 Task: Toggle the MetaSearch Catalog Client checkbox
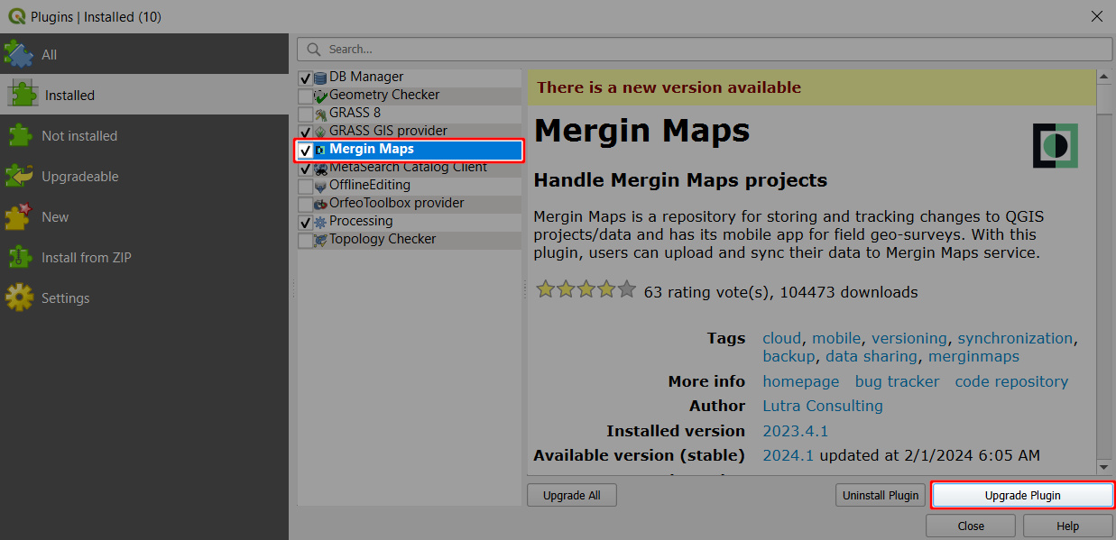[306, 169]
